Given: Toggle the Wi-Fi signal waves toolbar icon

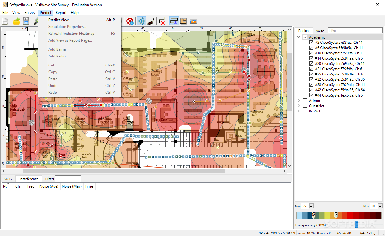Looking at the screenshot, I should click(141, 21).
